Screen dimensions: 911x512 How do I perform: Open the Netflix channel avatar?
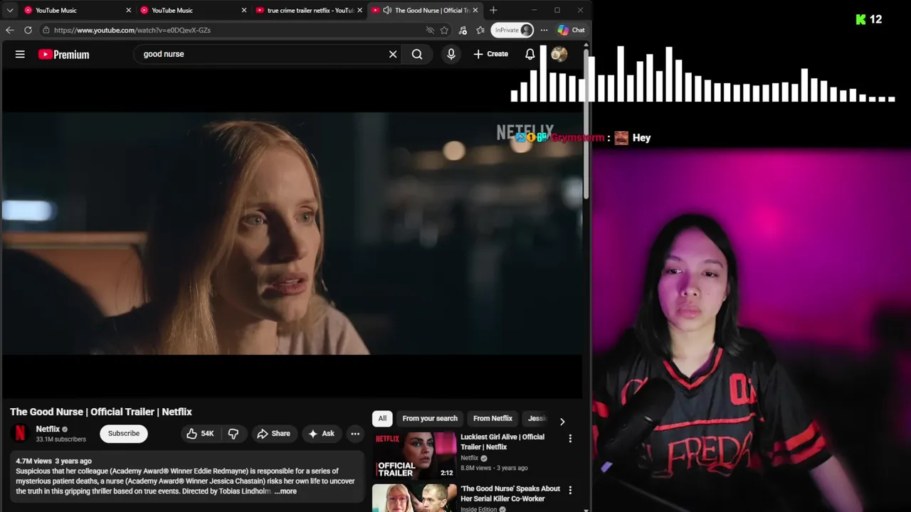(21, 433)
